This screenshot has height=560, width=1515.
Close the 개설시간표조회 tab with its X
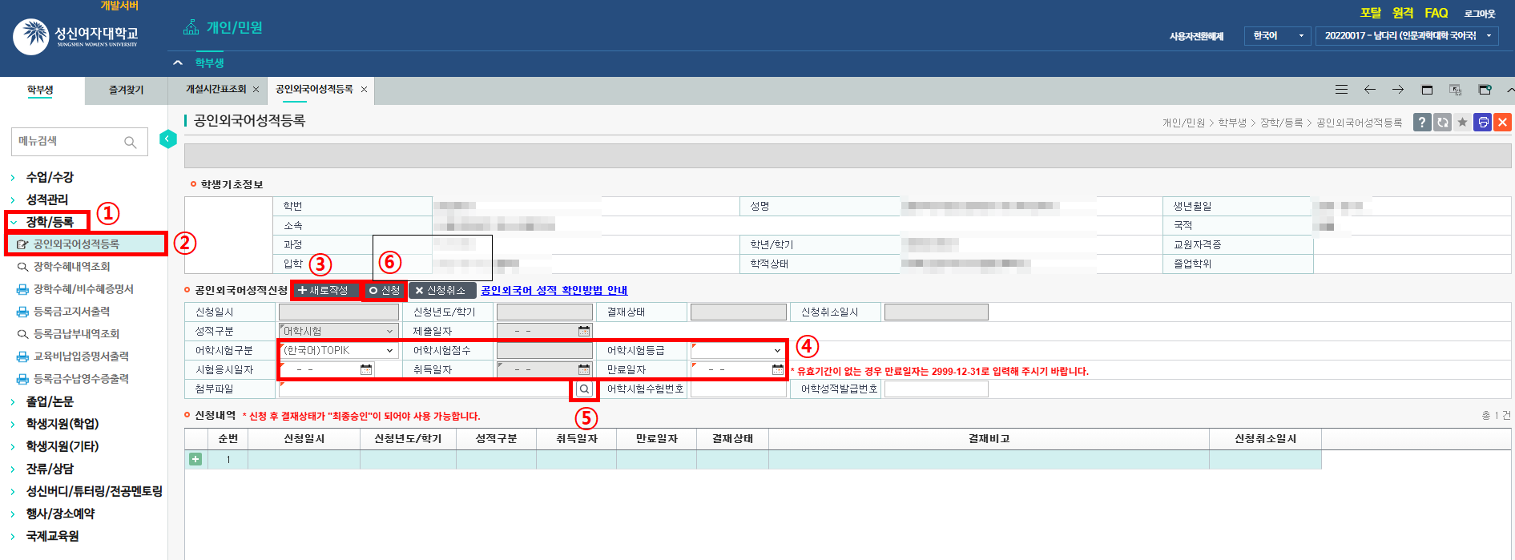pyautogui.click(x=256, y=90)
